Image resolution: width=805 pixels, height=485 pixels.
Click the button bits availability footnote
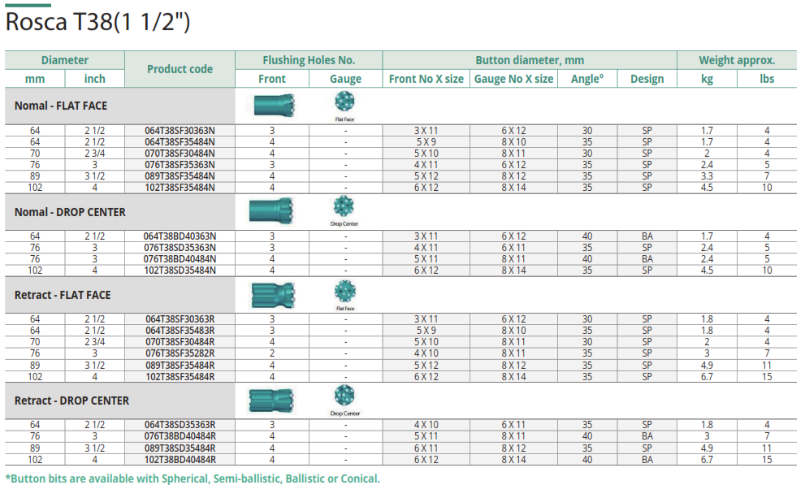(193, 479)
